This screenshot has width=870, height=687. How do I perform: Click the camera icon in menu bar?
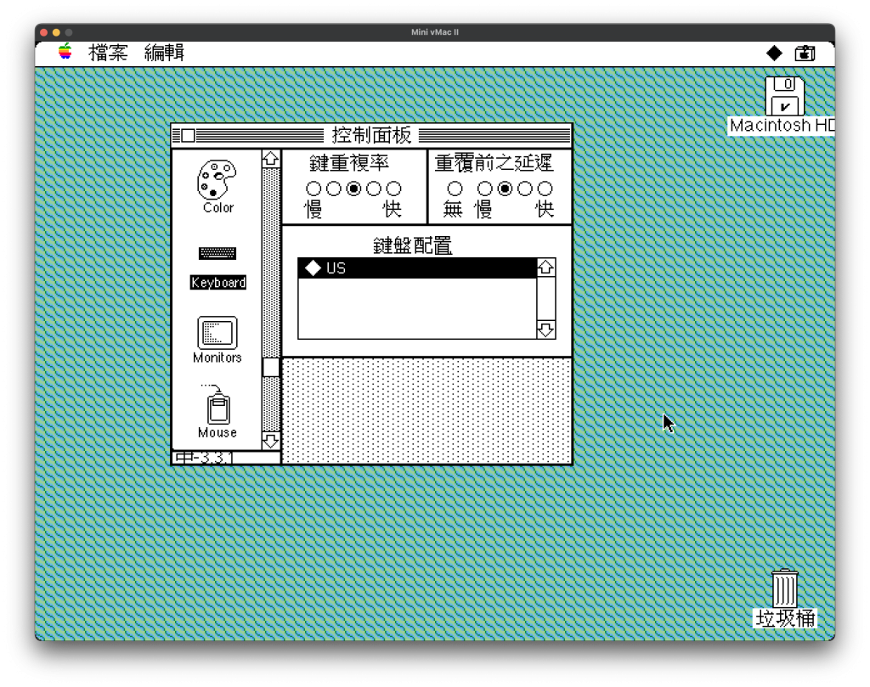(x=805, y=53)
